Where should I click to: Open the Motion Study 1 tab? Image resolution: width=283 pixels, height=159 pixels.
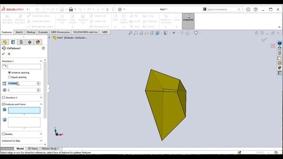tap(50, 148)
